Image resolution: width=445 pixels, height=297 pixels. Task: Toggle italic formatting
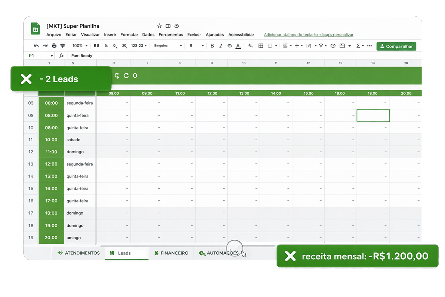221,46
